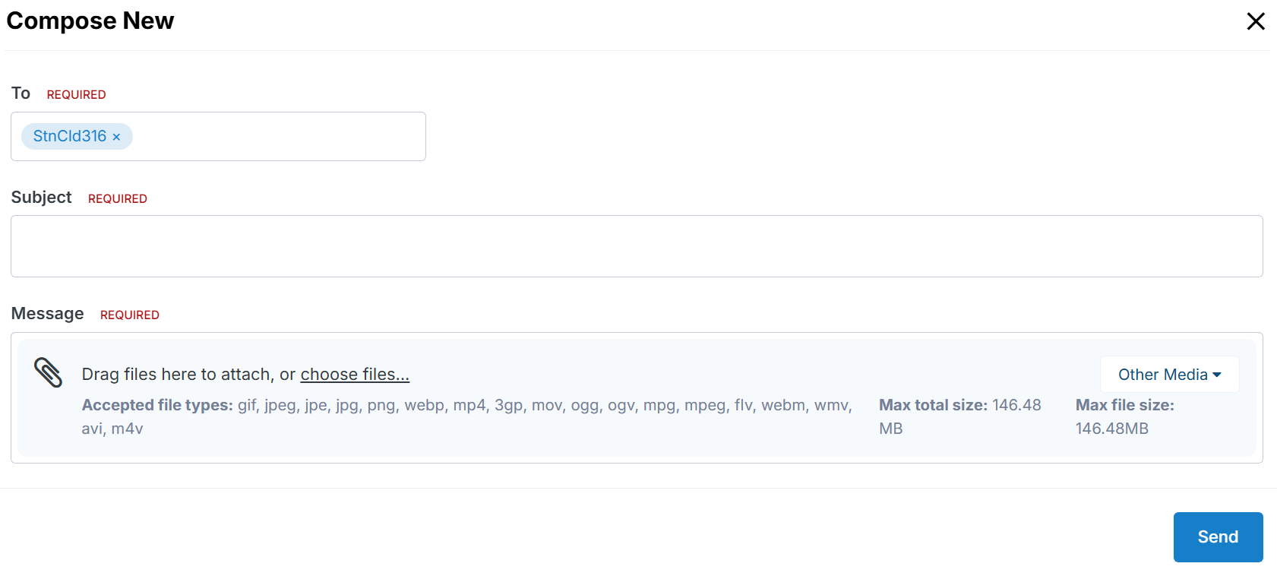Click the To field label

coord(21,93)
